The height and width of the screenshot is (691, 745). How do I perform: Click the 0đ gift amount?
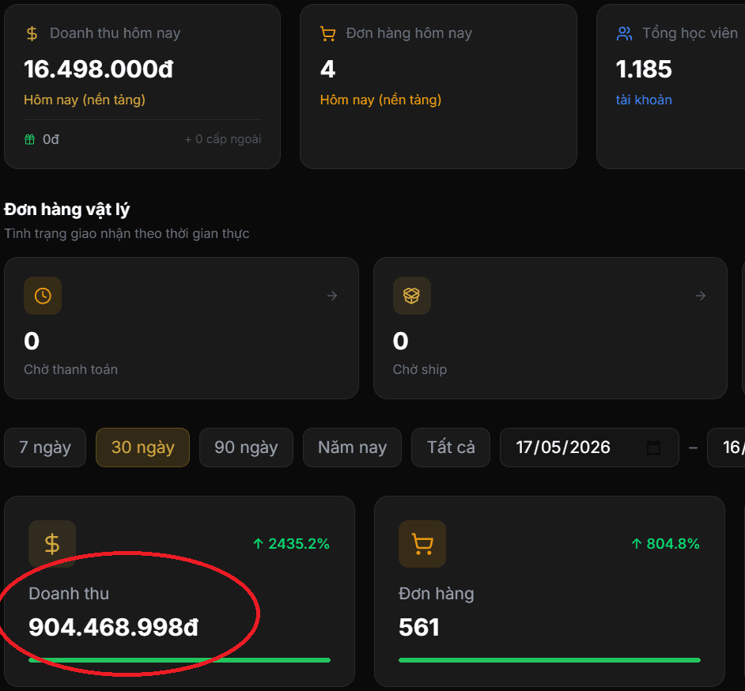[51, 139]
